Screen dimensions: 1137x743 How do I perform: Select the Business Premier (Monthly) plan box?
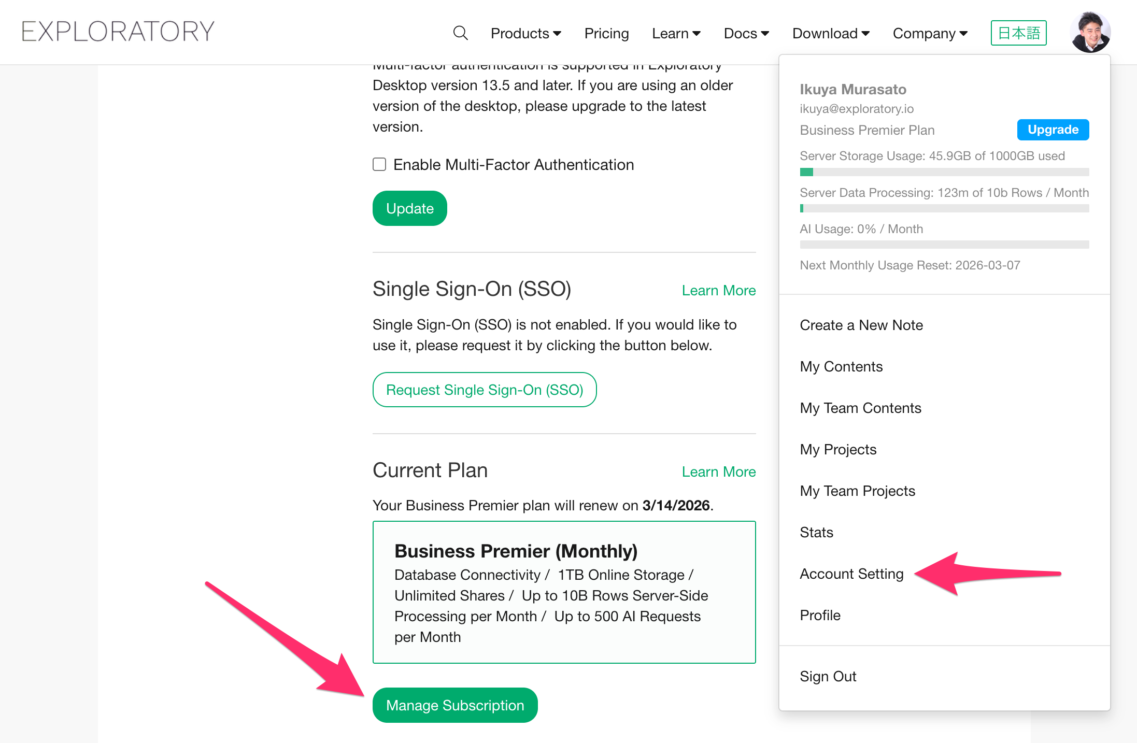point(564,592)
